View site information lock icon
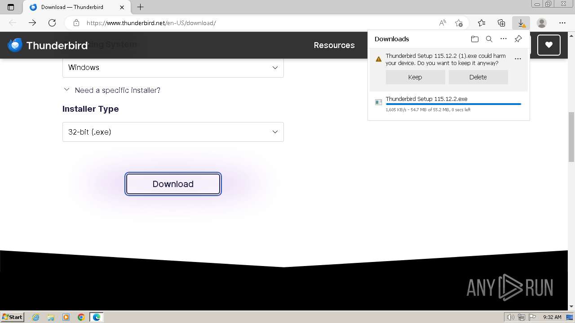575x323 pixels. (x=76, y=23)
